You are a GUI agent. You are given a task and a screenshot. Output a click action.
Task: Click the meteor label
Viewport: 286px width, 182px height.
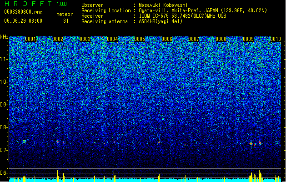point(65,14)
